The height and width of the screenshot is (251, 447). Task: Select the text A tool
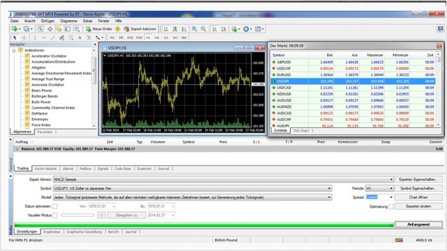point(80,37)
